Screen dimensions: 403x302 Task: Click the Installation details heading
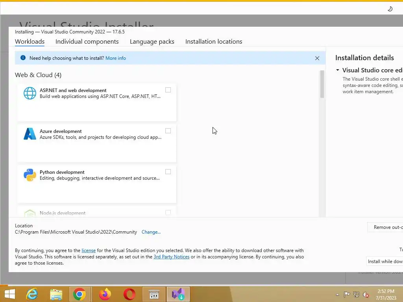tap(364, 58)
